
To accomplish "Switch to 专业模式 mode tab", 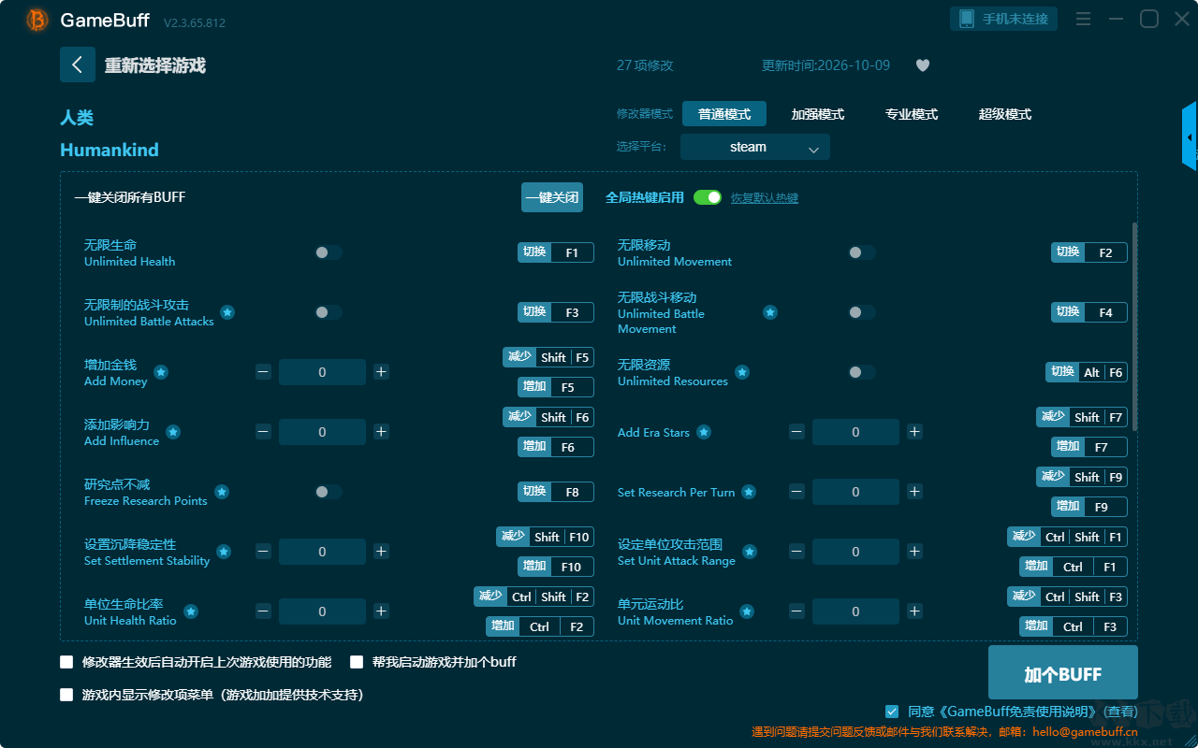I will [x=912, y=114].
